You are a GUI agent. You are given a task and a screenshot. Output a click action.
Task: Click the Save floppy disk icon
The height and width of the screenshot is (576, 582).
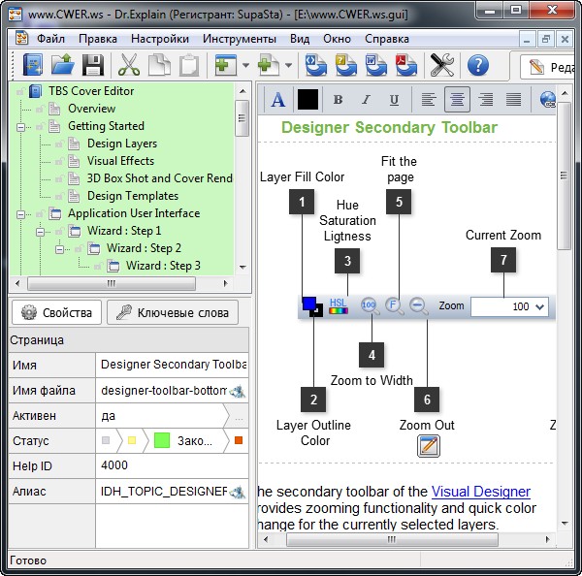[93, 65]
